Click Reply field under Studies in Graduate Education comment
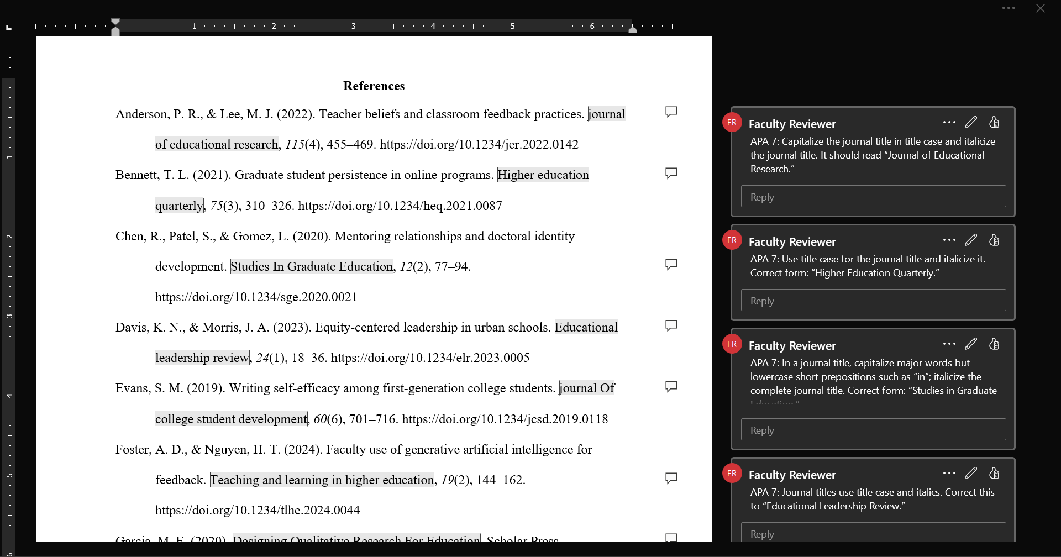This screenshot has height=557, width=1061. 873,430
